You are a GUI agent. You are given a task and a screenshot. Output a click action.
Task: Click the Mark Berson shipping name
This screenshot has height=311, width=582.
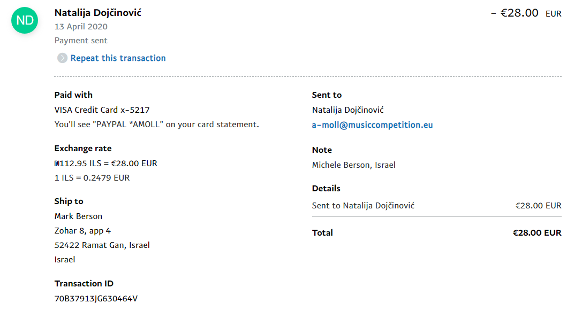pyautogui.click(x=78, y=216)
